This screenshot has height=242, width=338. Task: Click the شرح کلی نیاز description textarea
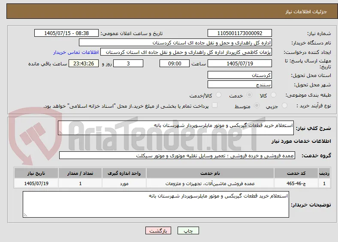[x=176, y=128]
